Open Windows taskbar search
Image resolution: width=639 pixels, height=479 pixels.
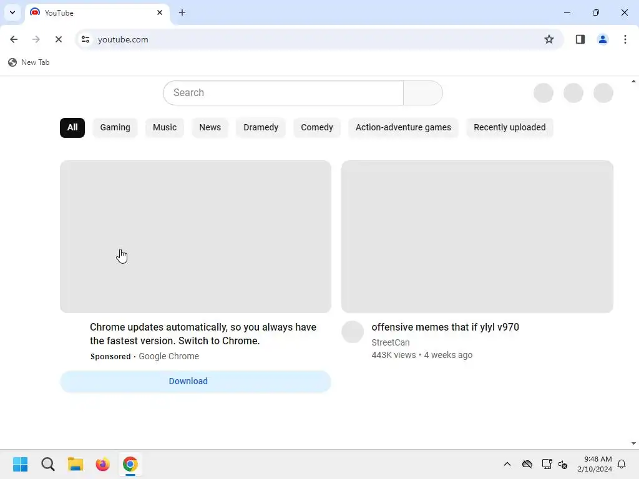(x=47, y=464)
